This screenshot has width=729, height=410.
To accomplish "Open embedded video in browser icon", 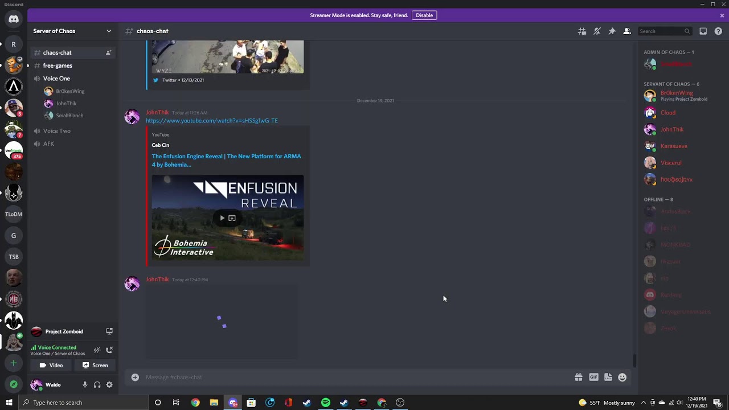I will coord(232,218).
